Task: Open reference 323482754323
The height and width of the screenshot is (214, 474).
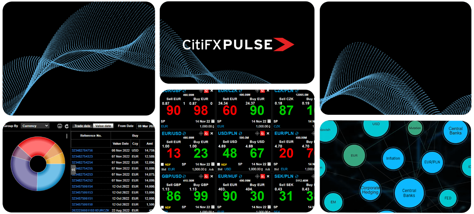Action: 82,156
